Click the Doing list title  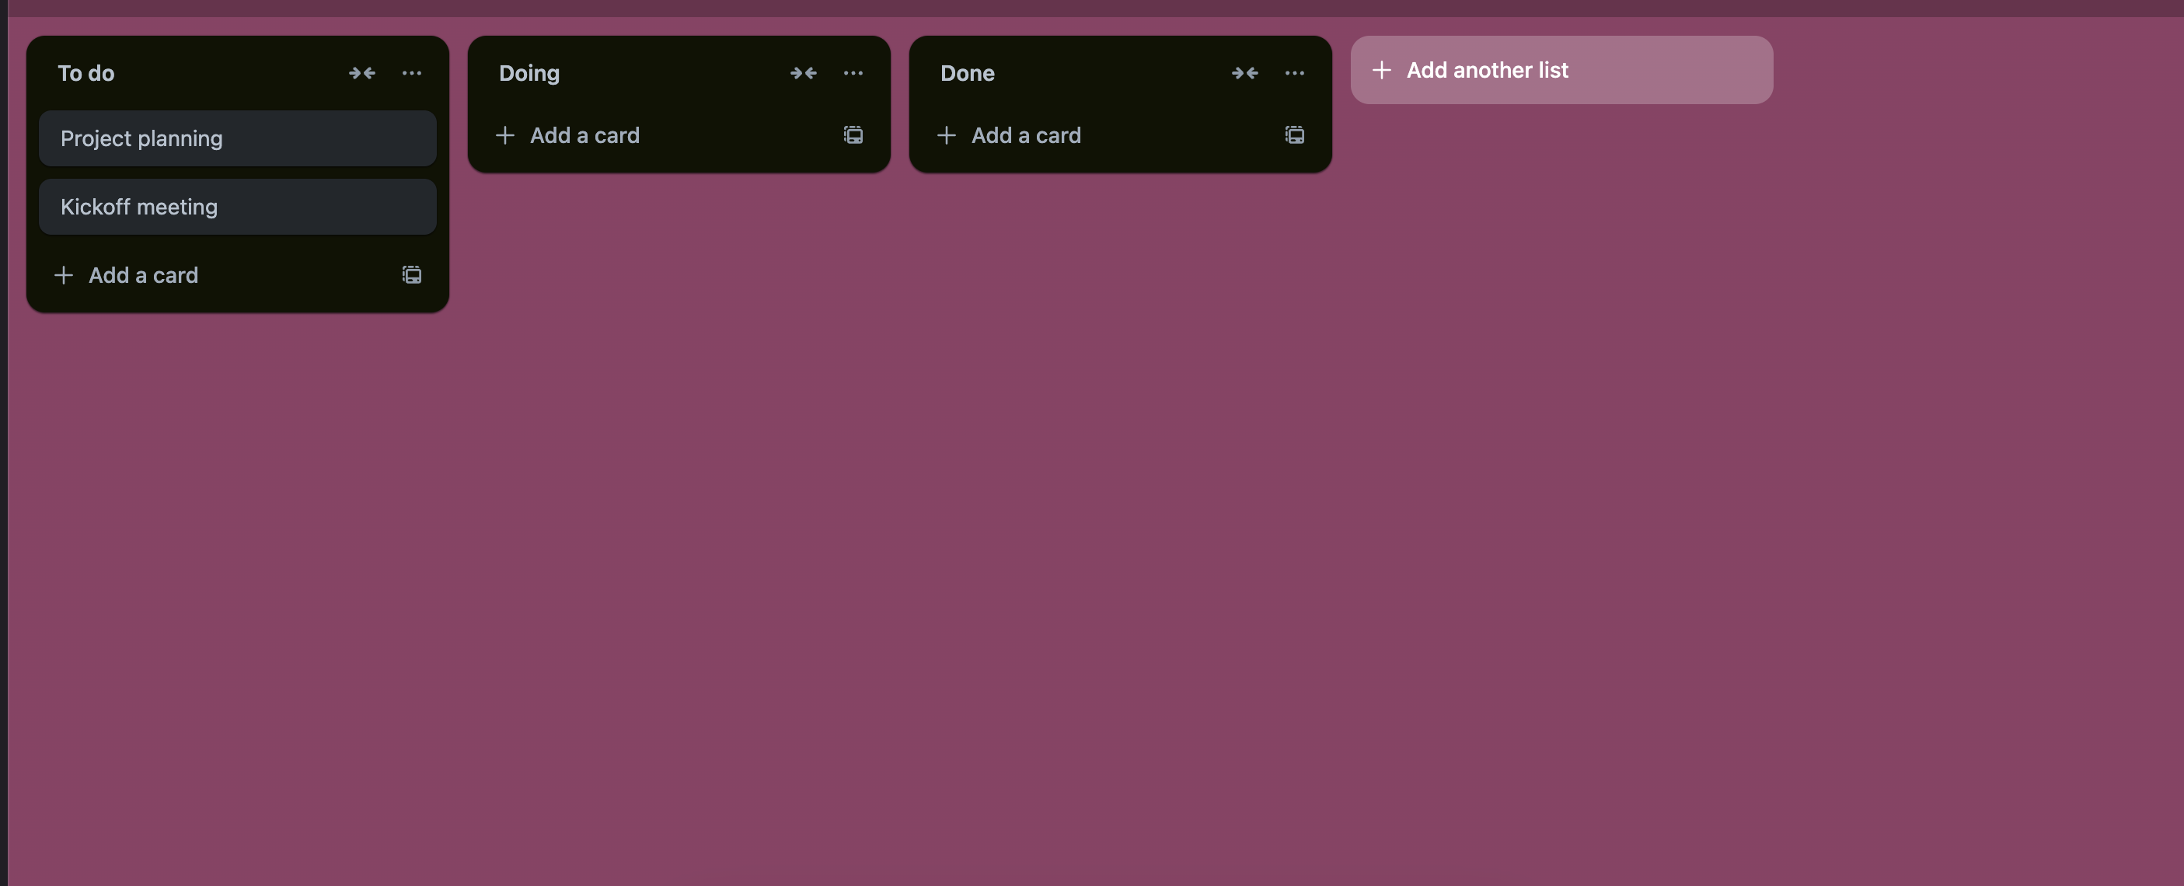tap(529, 73)
